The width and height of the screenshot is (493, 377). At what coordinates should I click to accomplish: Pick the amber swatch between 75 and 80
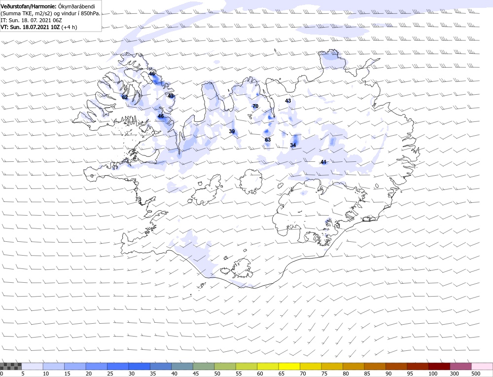click(332, 366)
